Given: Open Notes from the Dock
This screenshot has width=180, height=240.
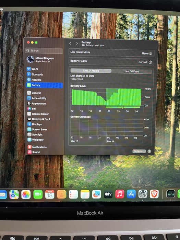Looking at the screenshot, I should [x=85, y=194].
